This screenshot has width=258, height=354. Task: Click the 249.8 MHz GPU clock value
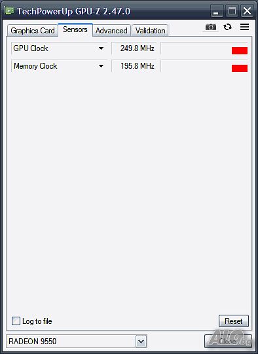pos(137,48)
